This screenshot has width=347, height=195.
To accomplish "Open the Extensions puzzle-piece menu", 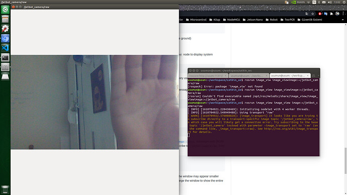I will click(331, 14).
